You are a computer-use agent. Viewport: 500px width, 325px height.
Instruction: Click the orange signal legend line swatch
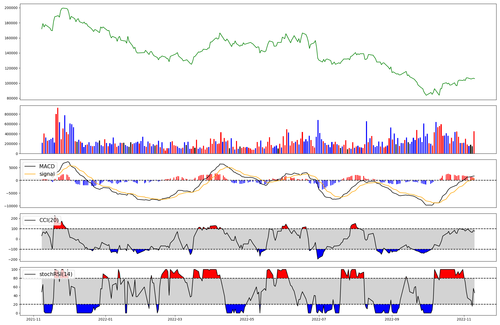click(x=30, y=174)
